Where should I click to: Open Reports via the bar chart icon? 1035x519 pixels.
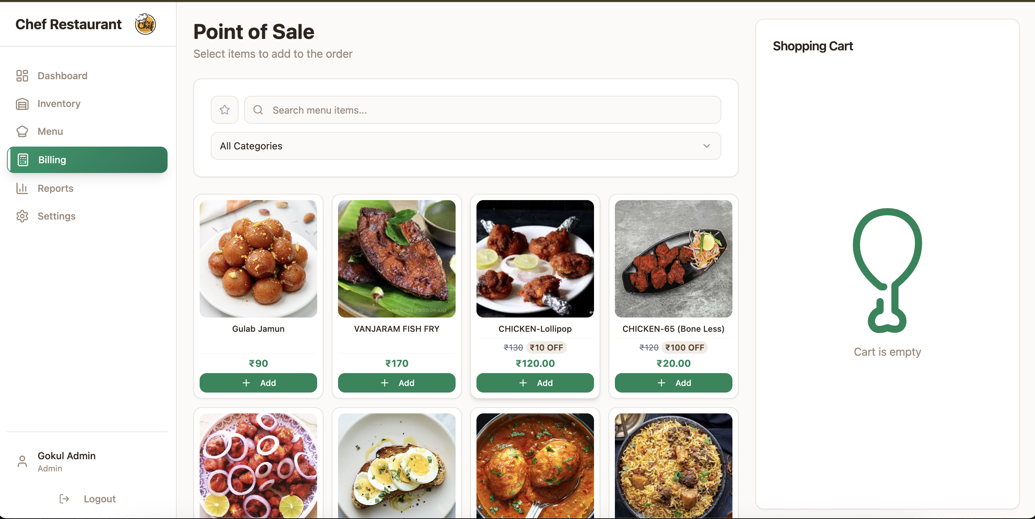[22, 188]
